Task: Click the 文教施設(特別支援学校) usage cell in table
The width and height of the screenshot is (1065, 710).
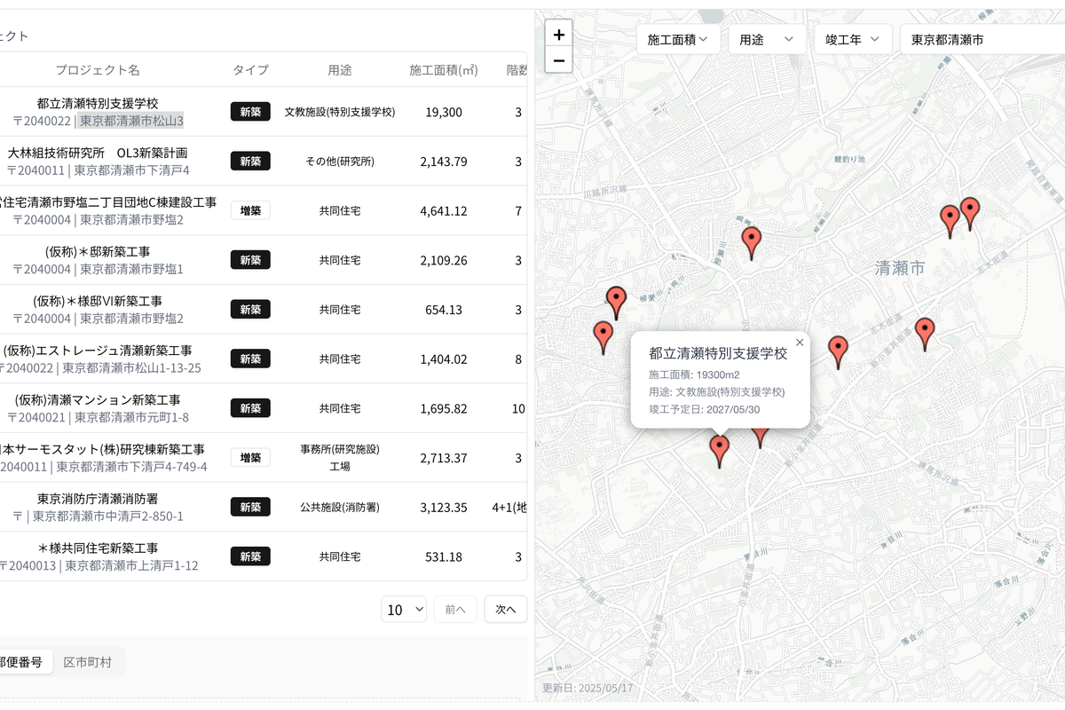Action: click(340, 112)
